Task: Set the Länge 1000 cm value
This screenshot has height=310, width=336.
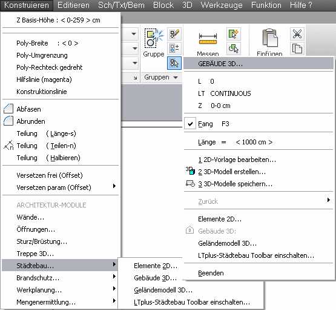Action: click(254, 142)
